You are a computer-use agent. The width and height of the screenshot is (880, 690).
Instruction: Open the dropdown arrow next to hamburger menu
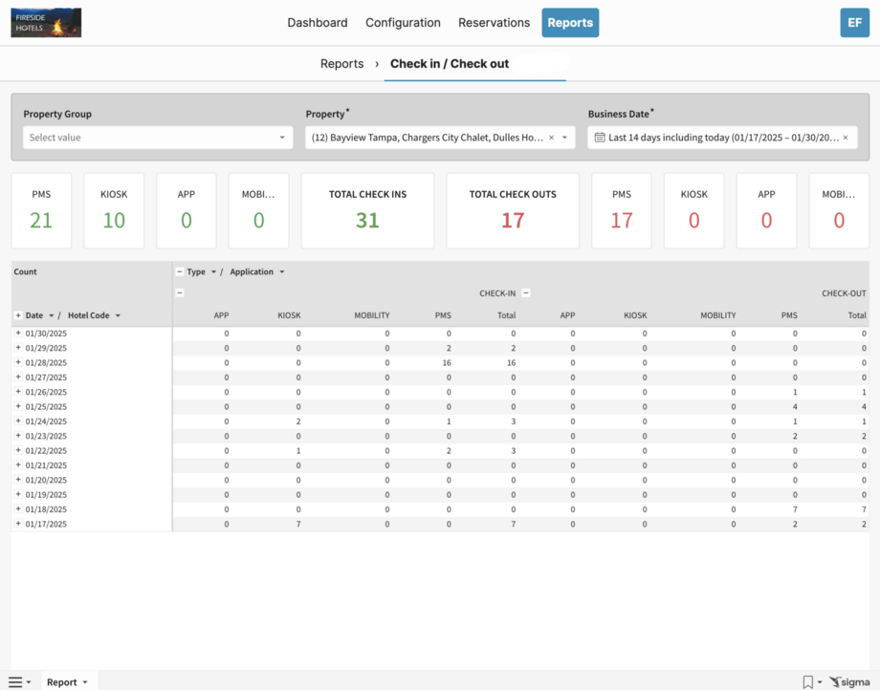(29, 682)
